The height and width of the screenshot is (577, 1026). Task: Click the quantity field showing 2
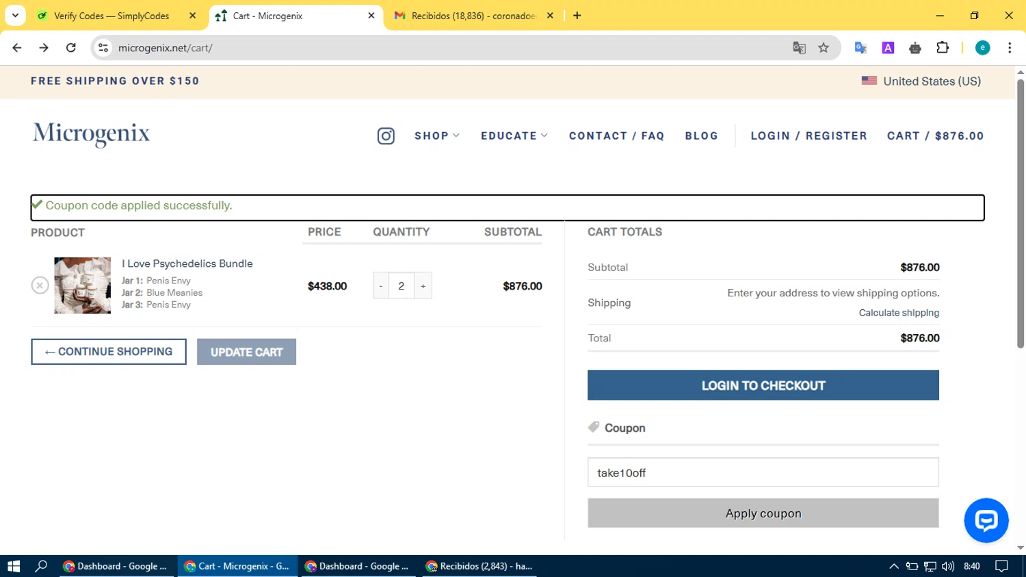(x=402, y=285)
